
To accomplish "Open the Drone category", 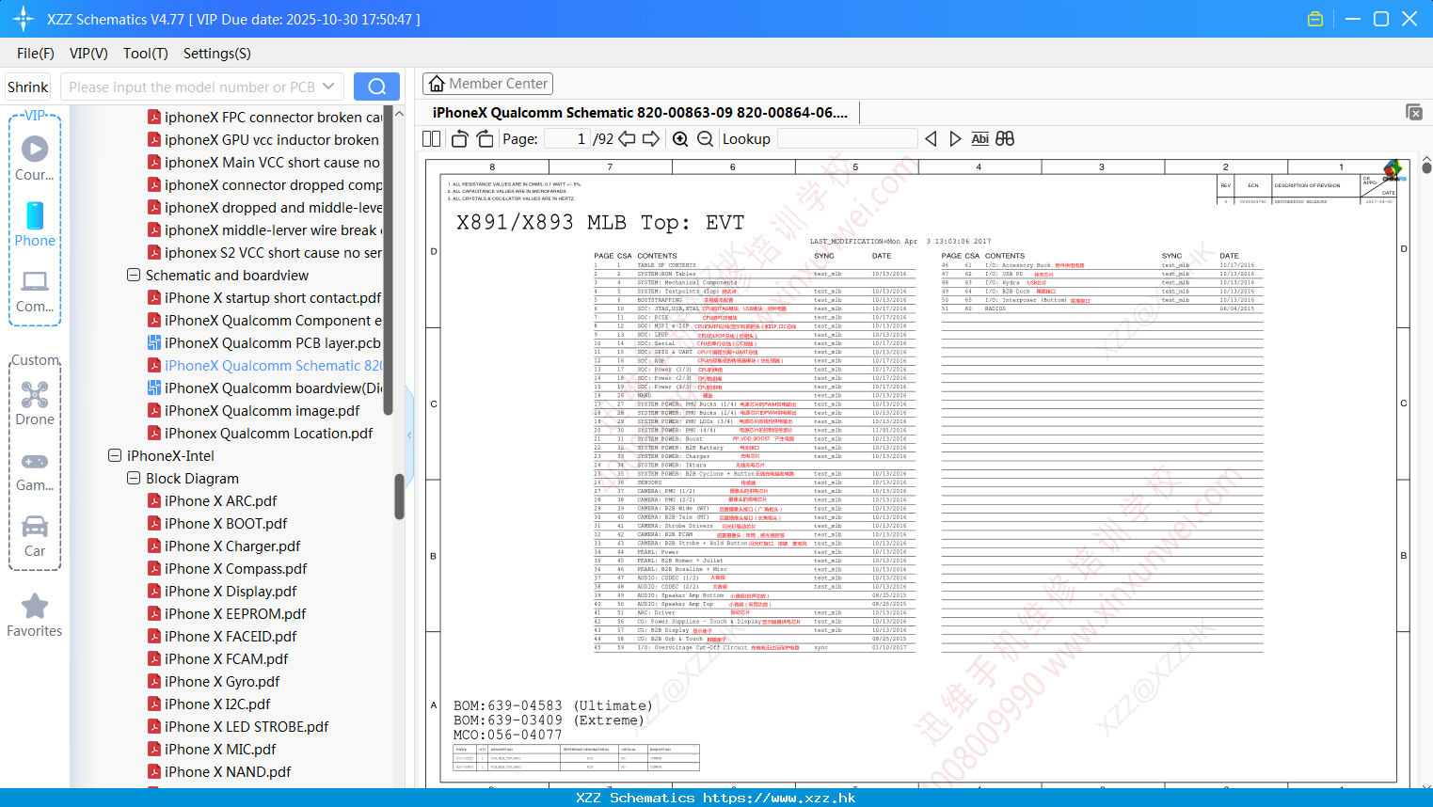I will pyautogui.click(x=35, y=403).
